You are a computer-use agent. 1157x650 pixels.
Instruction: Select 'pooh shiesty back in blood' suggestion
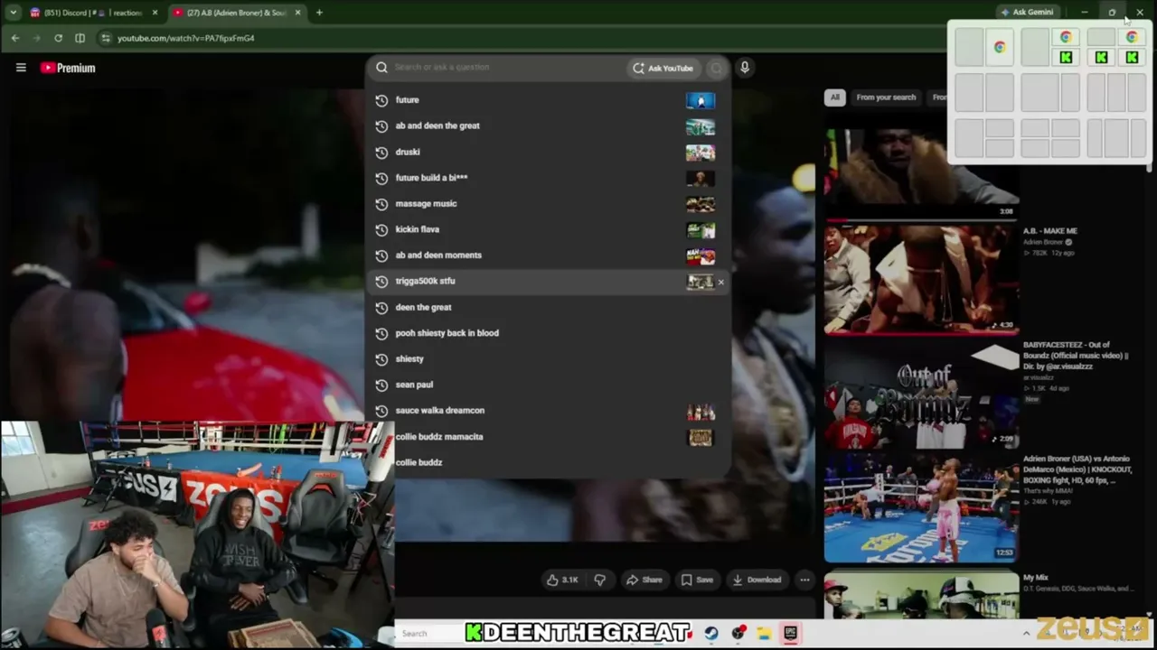tap(548, 333)
